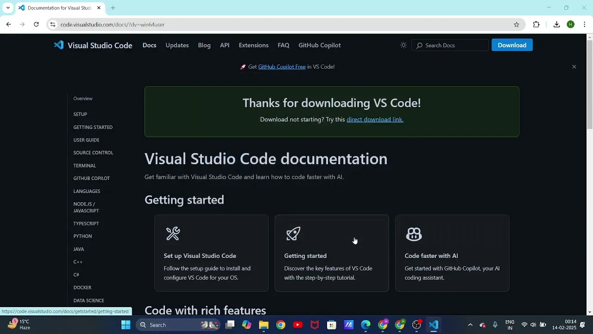Open the Chrome three-dot menu

pyautogui.click(x=585, y=25)
